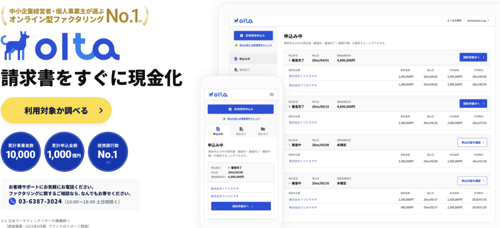
Task: Click 審査完了 status in the 04/01 card
Action: point(296,60)
